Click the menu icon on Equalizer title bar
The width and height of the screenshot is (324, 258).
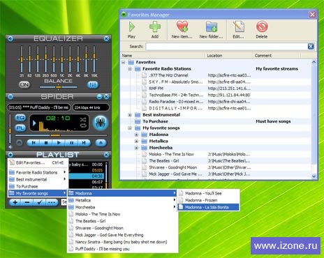pos(10,38)
